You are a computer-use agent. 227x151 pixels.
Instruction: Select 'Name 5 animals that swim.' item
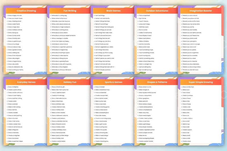point(103,35)
